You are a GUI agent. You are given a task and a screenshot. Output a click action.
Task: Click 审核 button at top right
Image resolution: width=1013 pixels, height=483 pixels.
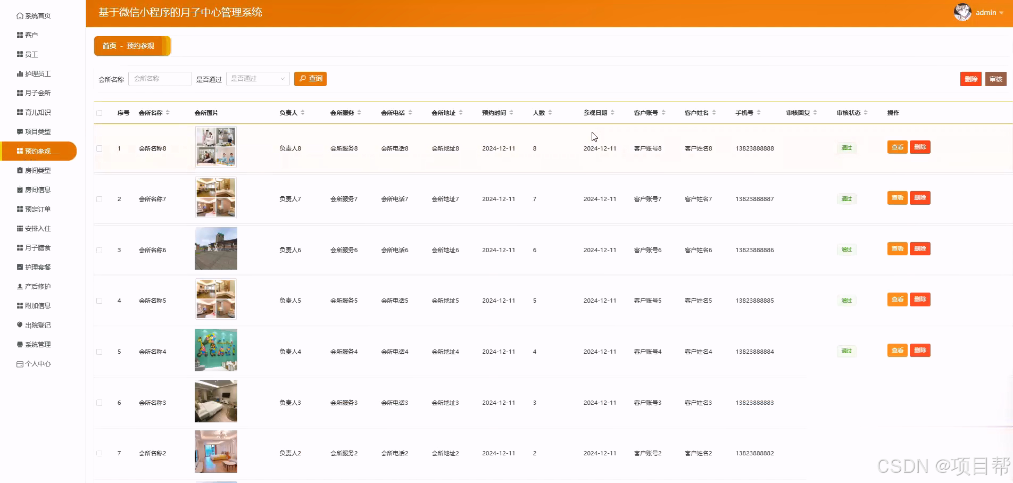pyautogui.click(x=995, y=78)
